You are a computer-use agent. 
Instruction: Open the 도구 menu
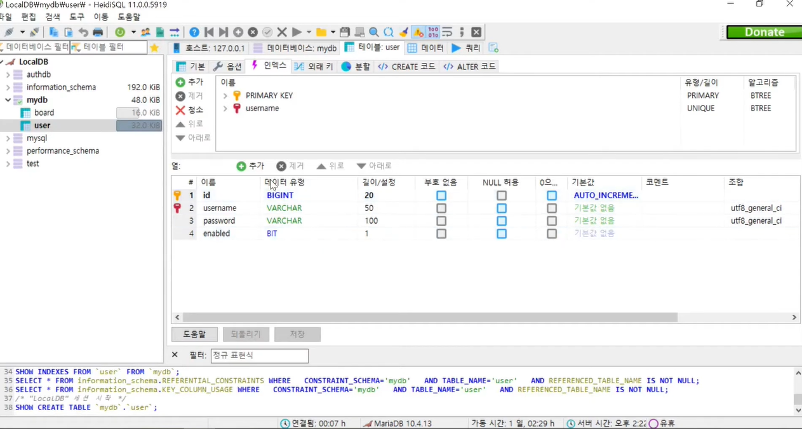[77, 17]
